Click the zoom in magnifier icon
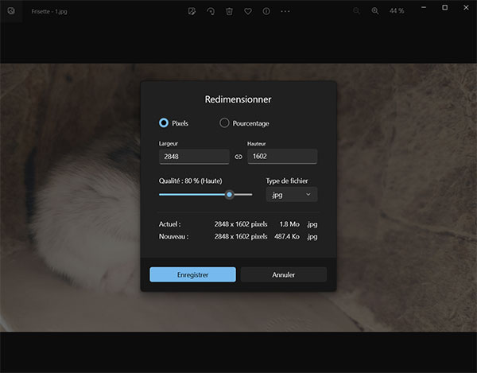Image resolution: width=477 pixels, height=373 pixels. pos(376,11)
